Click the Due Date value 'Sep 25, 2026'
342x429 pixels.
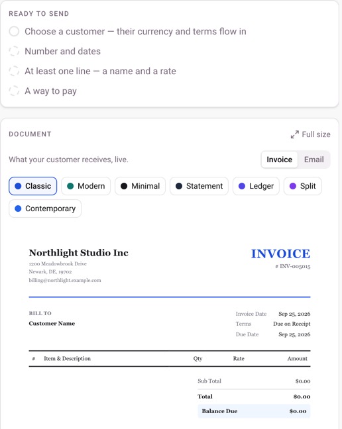pyautogui.click(x=294, y=334)
